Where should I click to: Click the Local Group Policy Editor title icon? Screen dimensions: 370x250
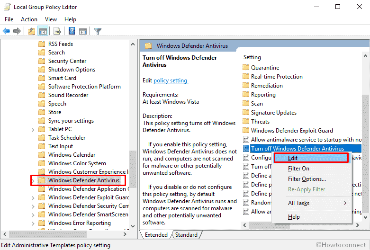click(7, 7)
